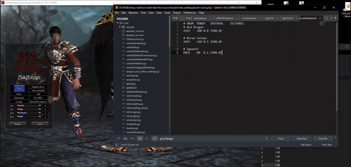This screenshot has height=167, width=351.
Task: Click Șterge button in game character panel
Action: [x=18, y=124]
